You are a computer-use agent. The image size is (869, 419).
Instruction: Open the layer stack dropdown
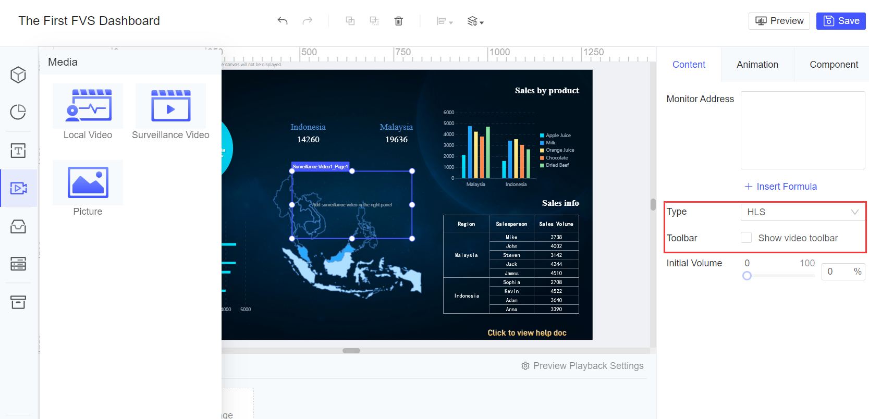(x=475, y=21)
